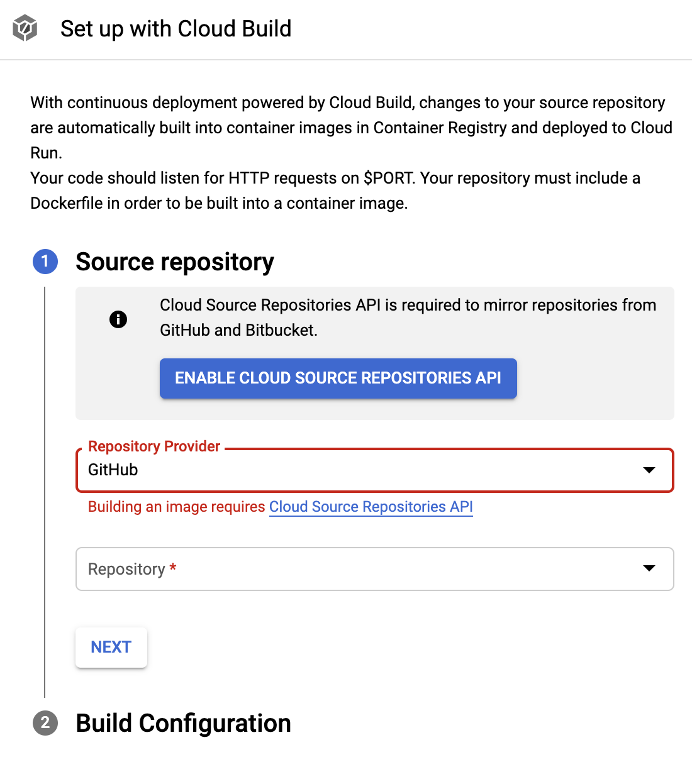Screen dimensions: 692x762
Task: Open the Repository Provider dropdown showing GitHub
Action: coord(375,470)
